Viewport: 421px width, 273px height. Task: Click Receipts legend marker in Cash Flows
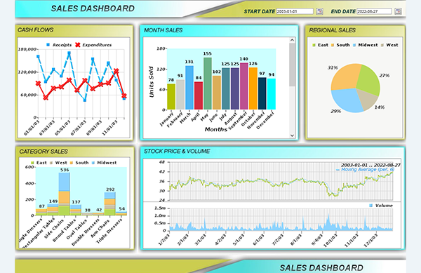(x=48, y=45)
